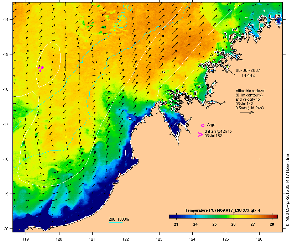The image size is (292, 242).
Task: Click the 'Argo' legend label
Action: pyautogui.click(x=211, y=125)
